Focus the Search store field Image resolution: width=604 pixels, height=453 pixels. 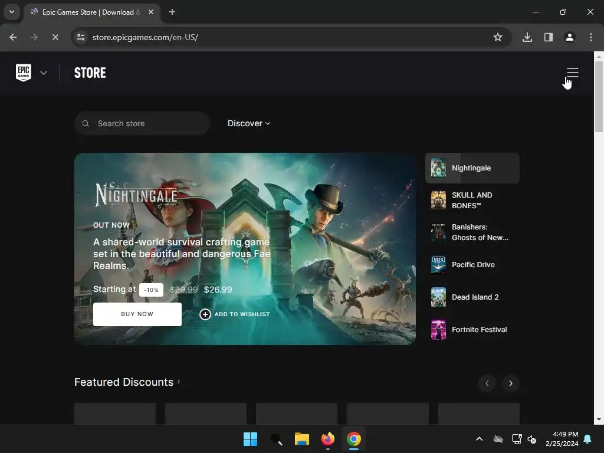[142, 123]
